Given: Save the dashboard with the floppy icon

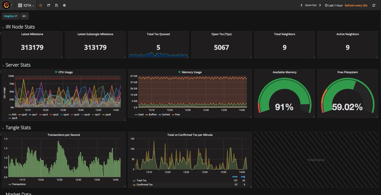Looking at the screenshot, I should coord(57,5).
